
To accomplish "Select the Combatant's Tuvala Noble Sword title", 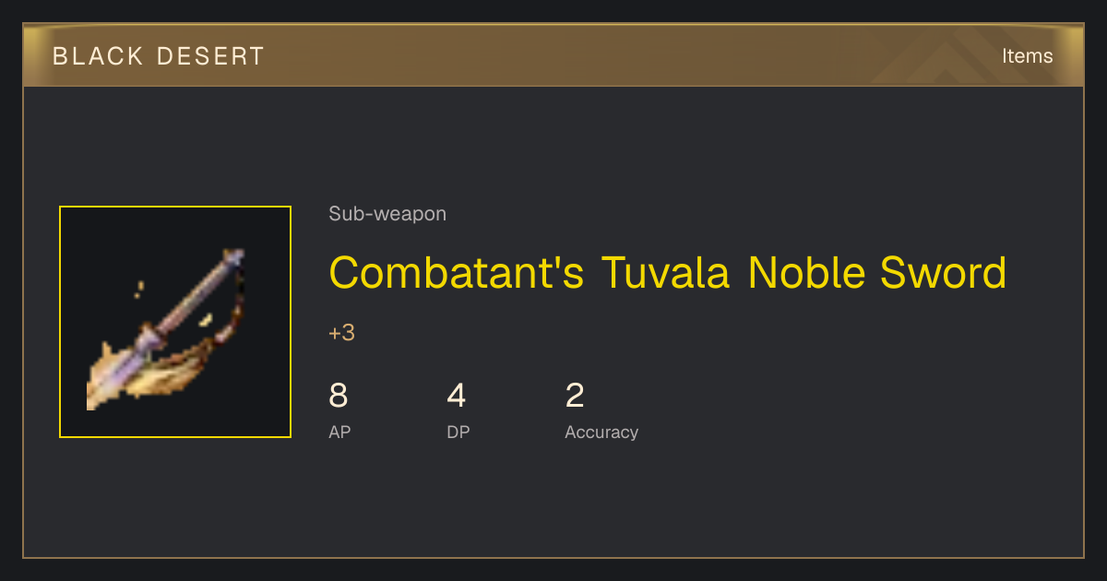I will tap(667, 272).
